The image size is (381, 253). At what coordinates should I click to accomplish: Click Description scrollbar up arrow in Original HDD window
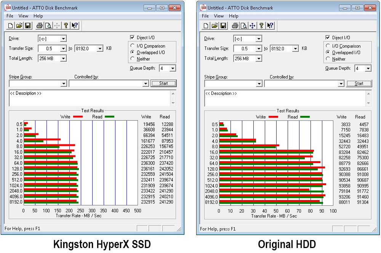pos(368,94)
